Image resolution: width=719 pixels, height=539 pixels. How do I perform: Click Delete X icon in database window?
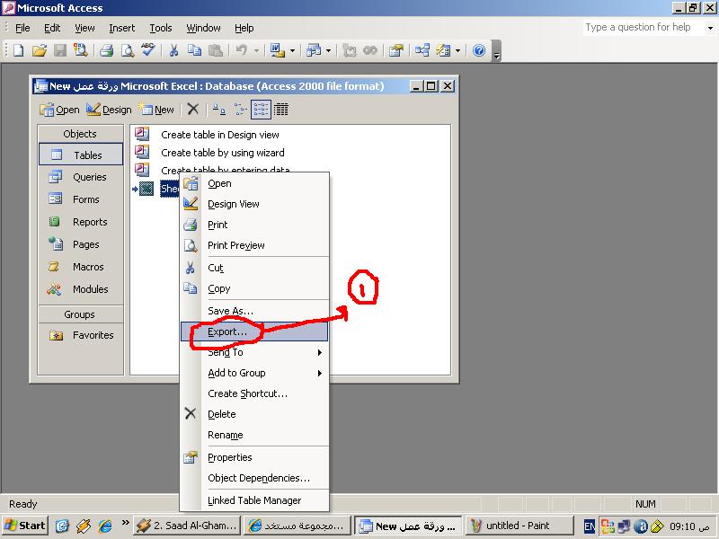click(192, 110)
